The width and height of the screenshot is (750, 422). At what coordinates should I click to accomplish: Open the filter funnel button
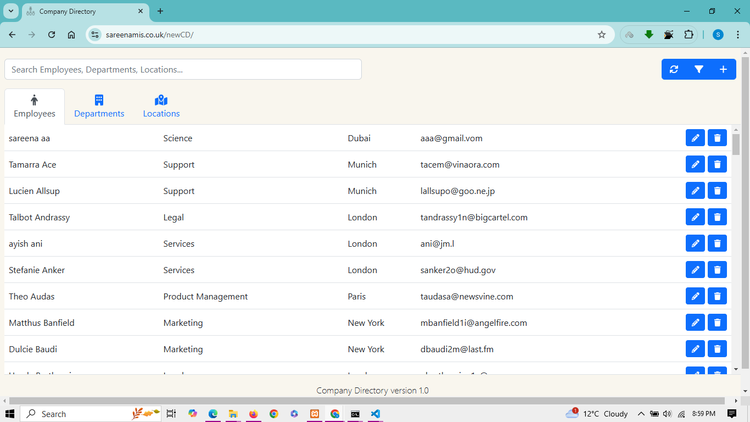tap(699, 69)
